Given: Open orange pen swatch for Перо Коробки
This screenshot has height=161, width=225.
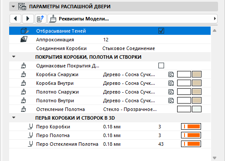Looking at the screenshot, I should [x=191, y=127].
